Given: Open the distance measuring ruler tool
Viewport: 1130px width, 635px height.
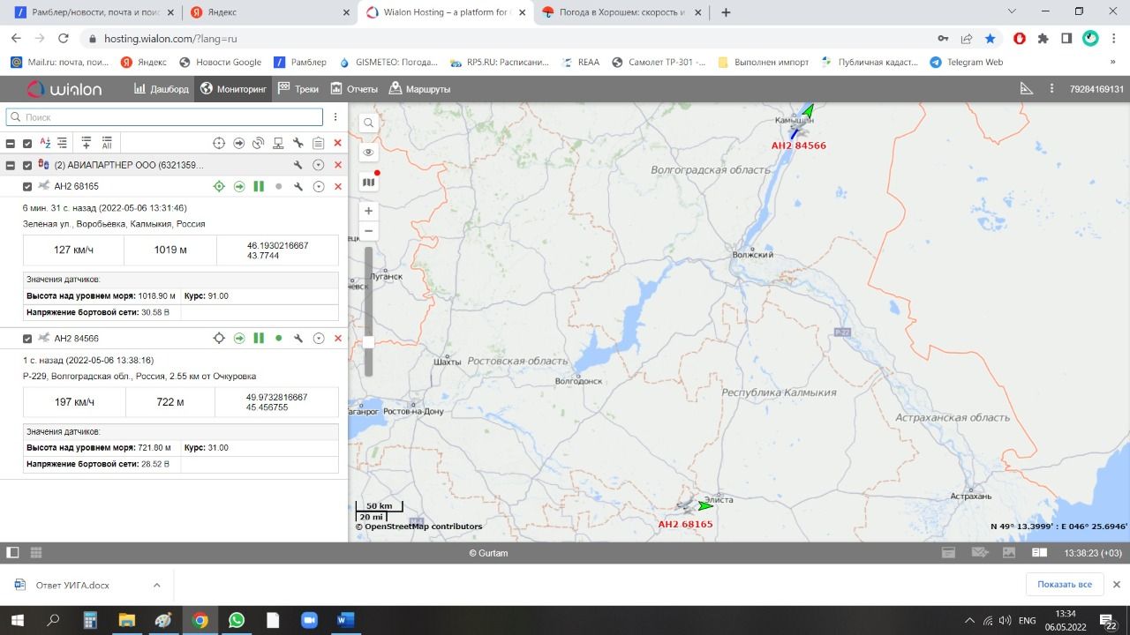Looking at the screenshot, I should [x=1026, y=89].
